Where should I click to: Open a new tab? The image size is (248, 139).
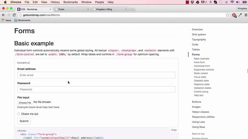click(x=133, y=9)
